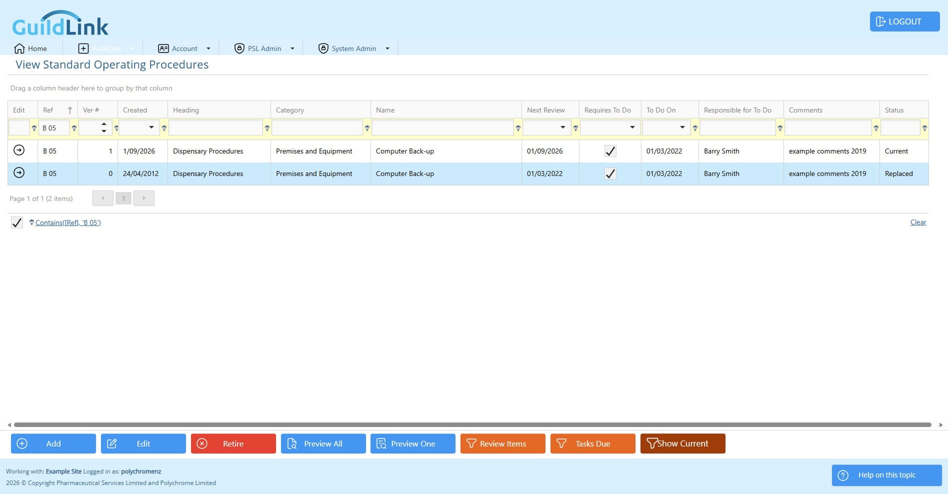Click the Next Review column filter funnel icon
The height and width of the screenshot is (494, 948).
pos(575,128)
